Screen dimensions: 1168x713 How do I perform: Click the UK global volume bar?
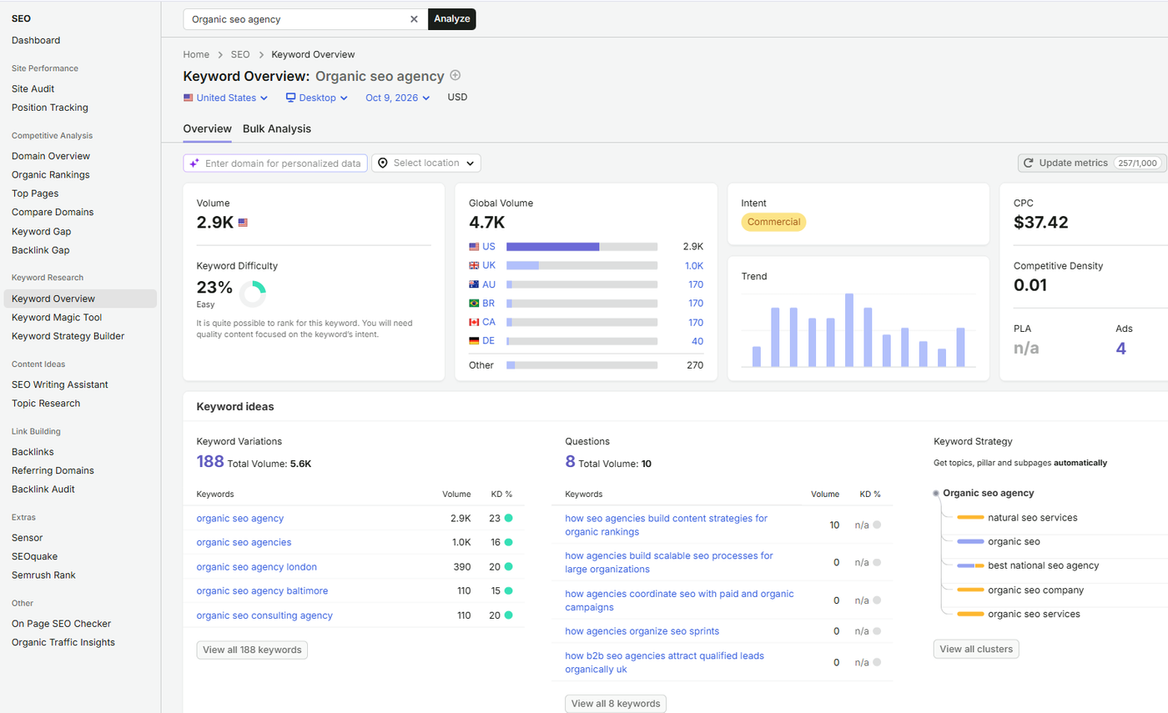coord(581,266)
